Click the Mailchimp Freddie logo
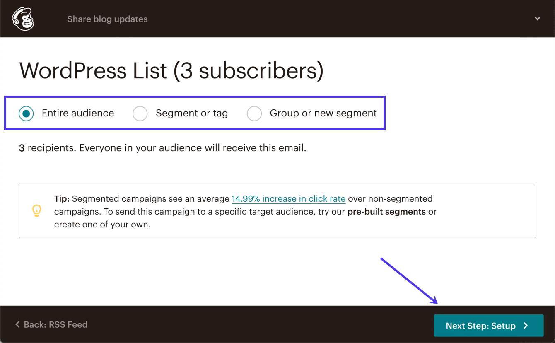Image resolution: width=555 pixels, height=343 pixels. coord(23,19)
